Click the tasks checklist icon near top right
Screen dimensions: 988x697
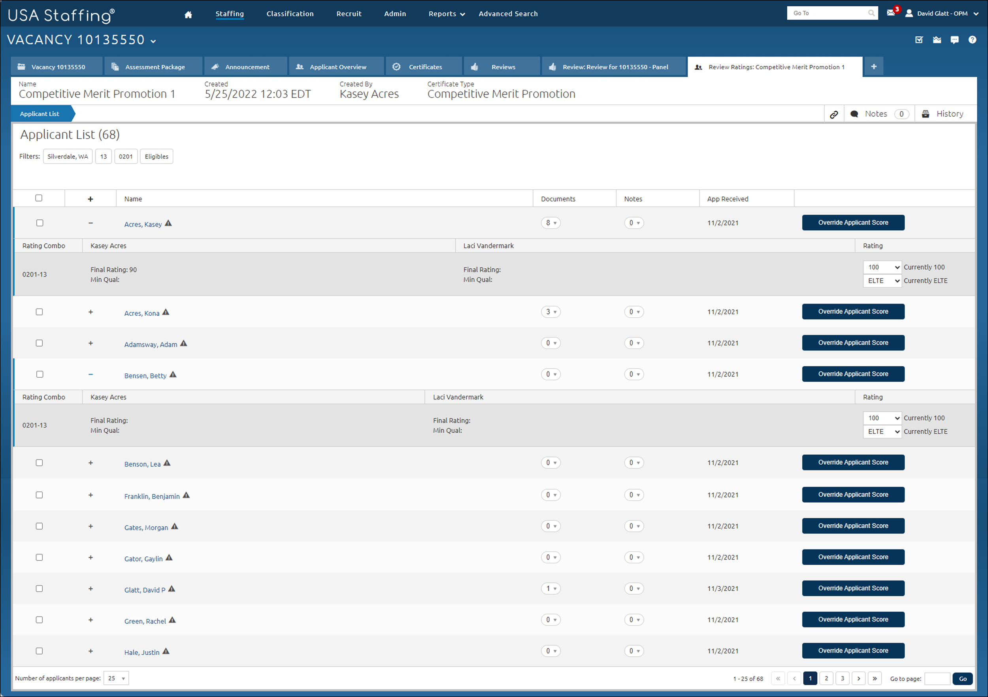[919, 40]
